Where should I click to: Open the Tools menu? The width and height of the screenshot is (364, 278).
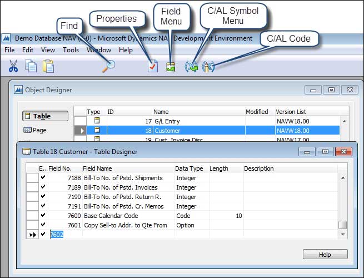(71, 50)
